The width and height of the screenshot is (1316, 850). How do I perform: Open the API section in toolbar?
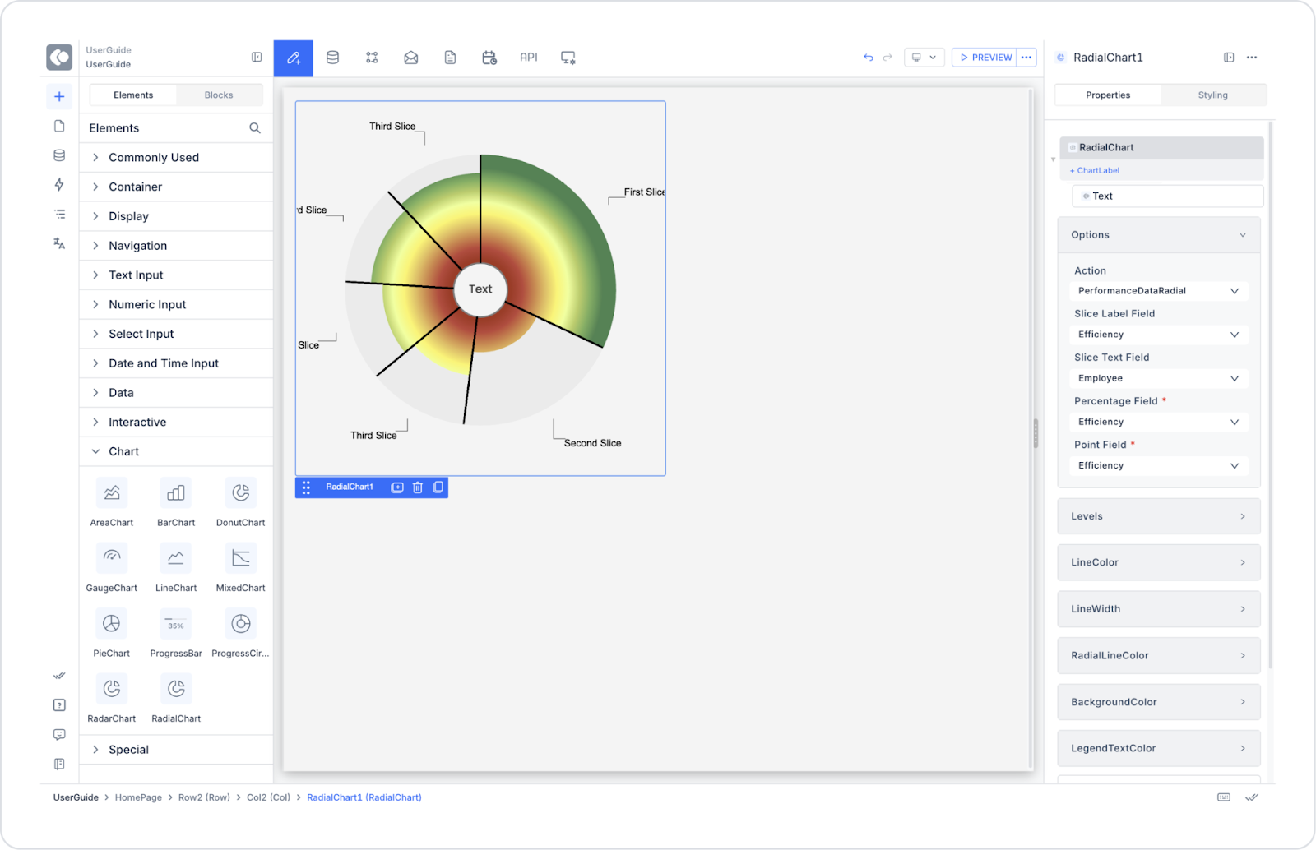(x=529, y=58)
